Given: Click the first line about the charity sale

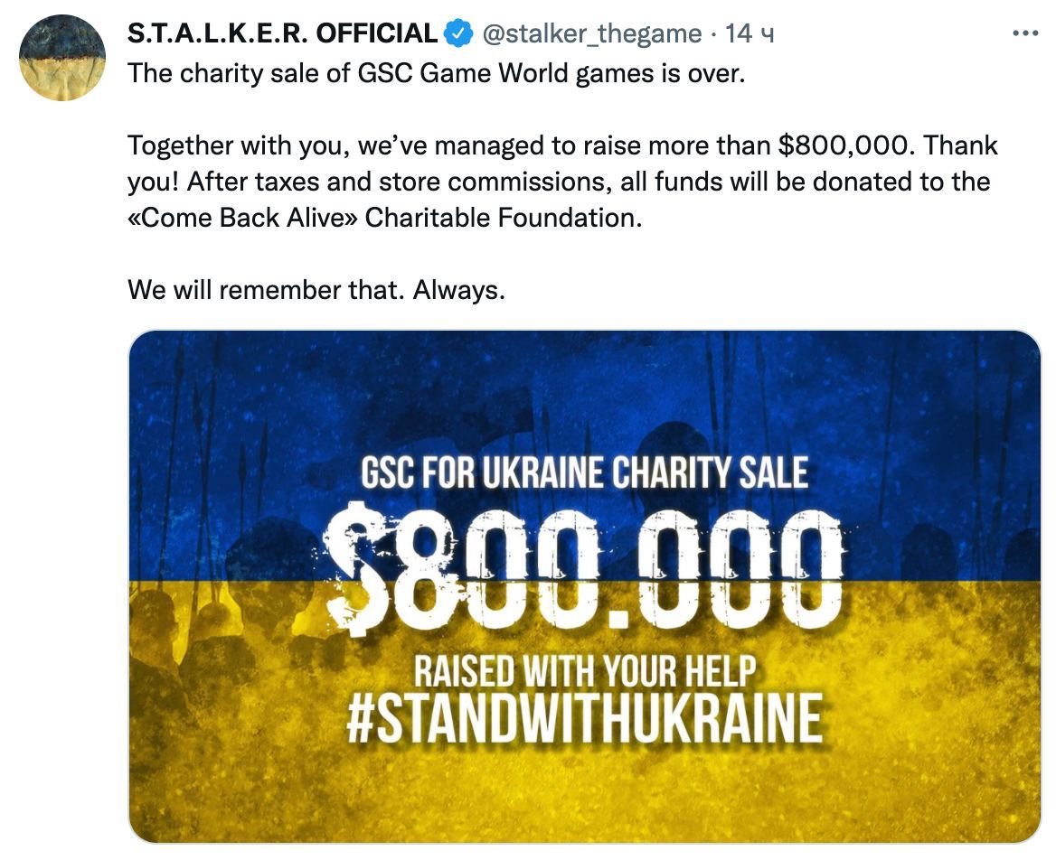Looking at the screenshot, I should pyautogui.click(x=437, y=73).
